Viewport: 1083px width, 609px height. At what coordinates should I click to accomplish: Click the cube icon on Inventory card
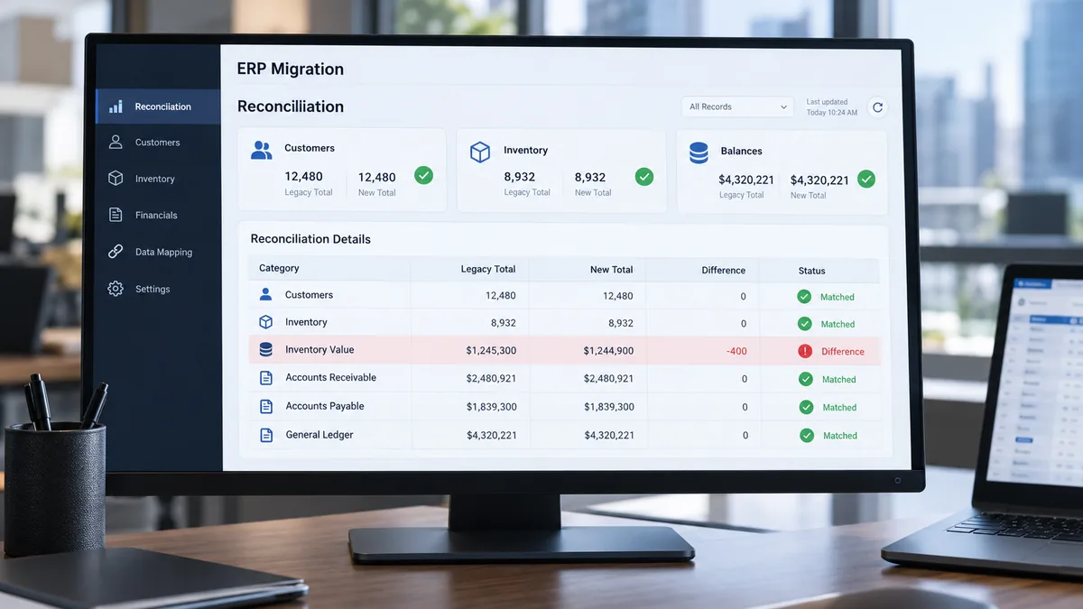(x=480, y=152)
